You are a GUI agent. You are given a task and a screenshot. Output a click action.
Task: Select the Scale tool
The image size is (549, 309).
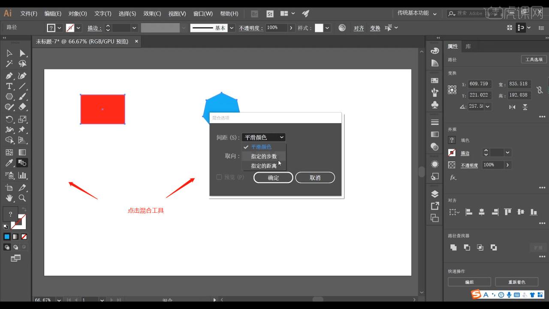[22, 119]
